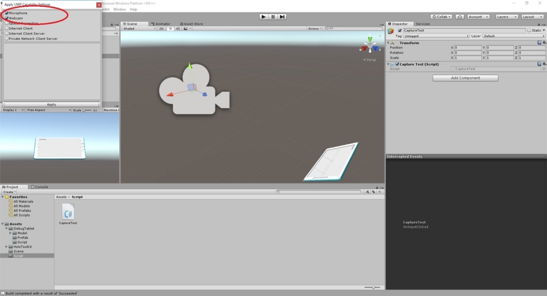This screenshot has height=296, width=547.
Task: Open the Collab dropdown
Action: (441, 17)
